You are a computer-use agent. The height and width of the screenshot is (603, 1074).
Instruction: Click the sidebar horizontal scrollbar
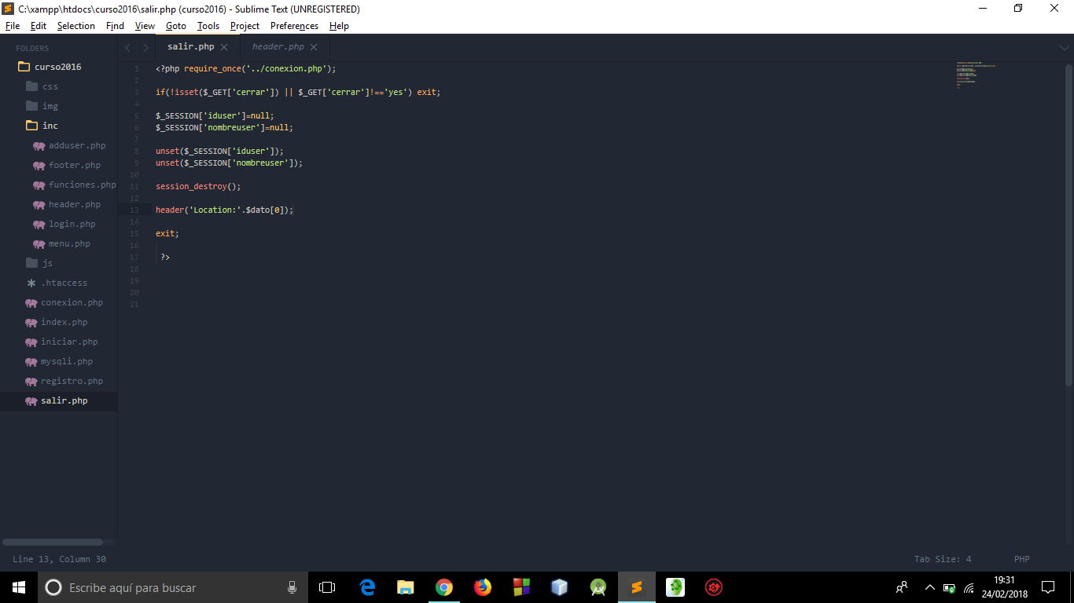point(53,542)
